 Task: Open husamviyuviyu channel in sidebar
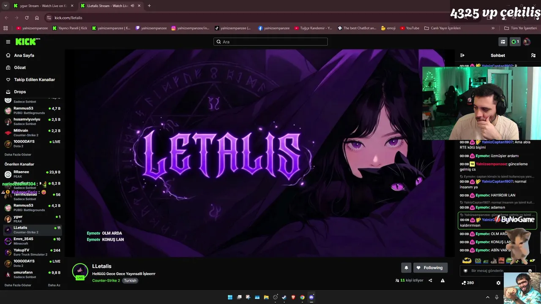(x=33, y=121)
